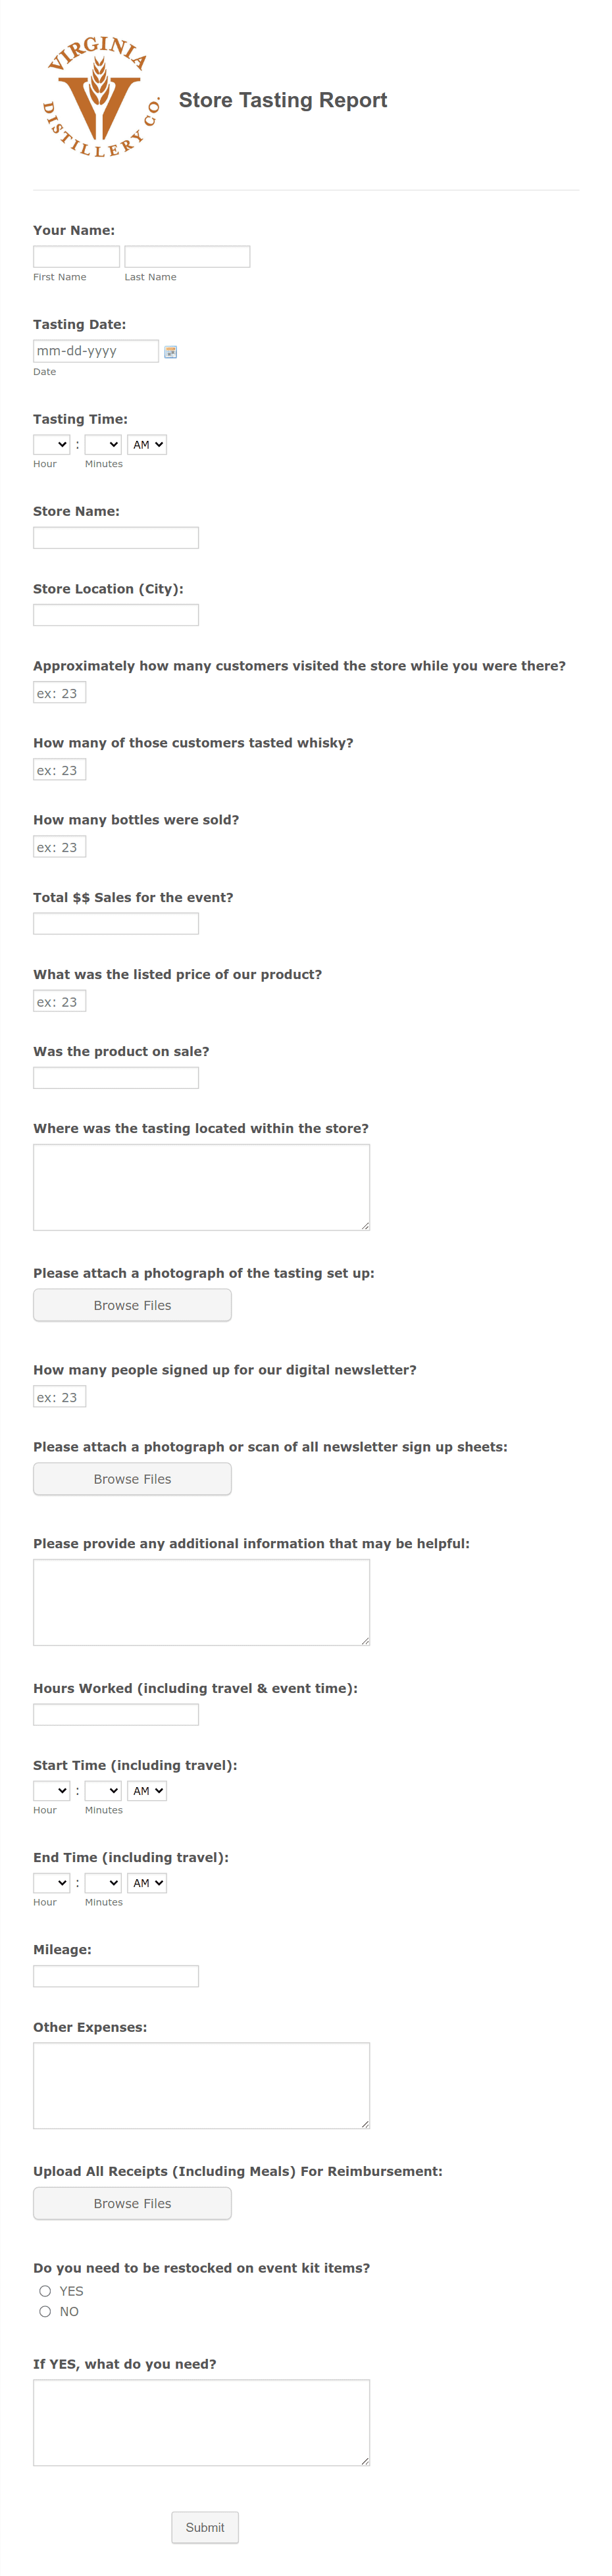Click the Tasting Date mm-dd-yyyy field
Image resolution: width=612 pixels, height=2576 pixels.
(x=96, y=351)
